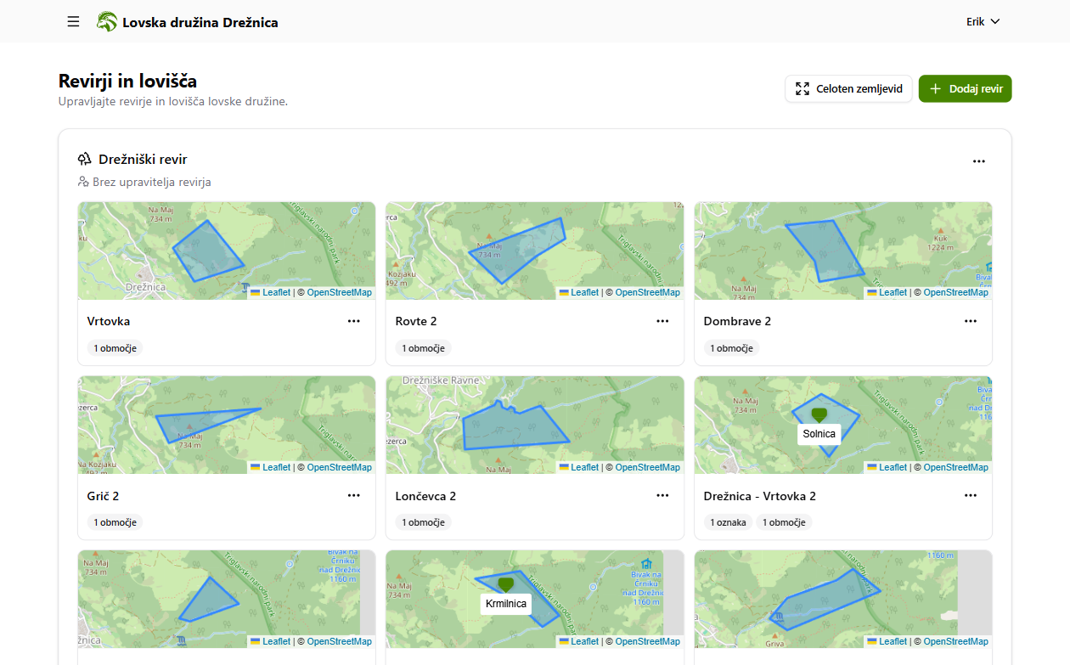This screenshot has height=665, width=1070.
Task: Click OpenStreetMap link on Dombrave 2 map
Action: pos(955,292)
